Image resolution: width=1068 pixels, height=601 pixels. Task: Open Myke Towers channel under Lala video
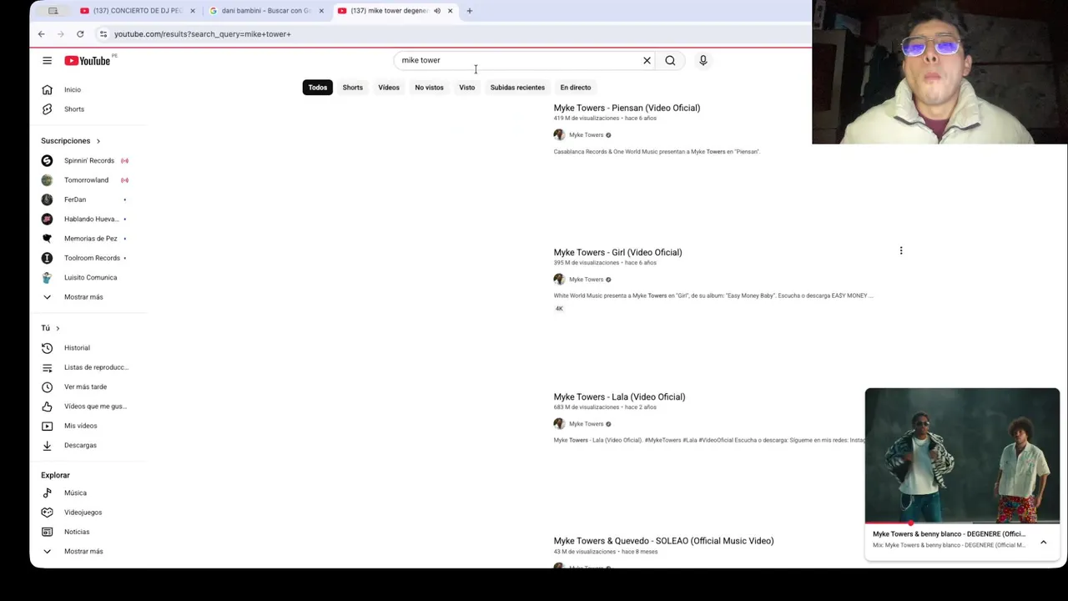click(586, 424)
